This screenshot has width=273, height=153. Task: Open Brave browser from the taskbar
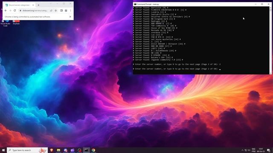tap(52, 150)
